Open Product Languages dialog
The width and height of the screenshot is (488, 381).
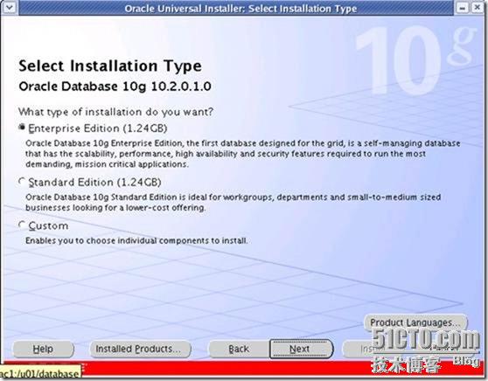(x=415, y=322)
